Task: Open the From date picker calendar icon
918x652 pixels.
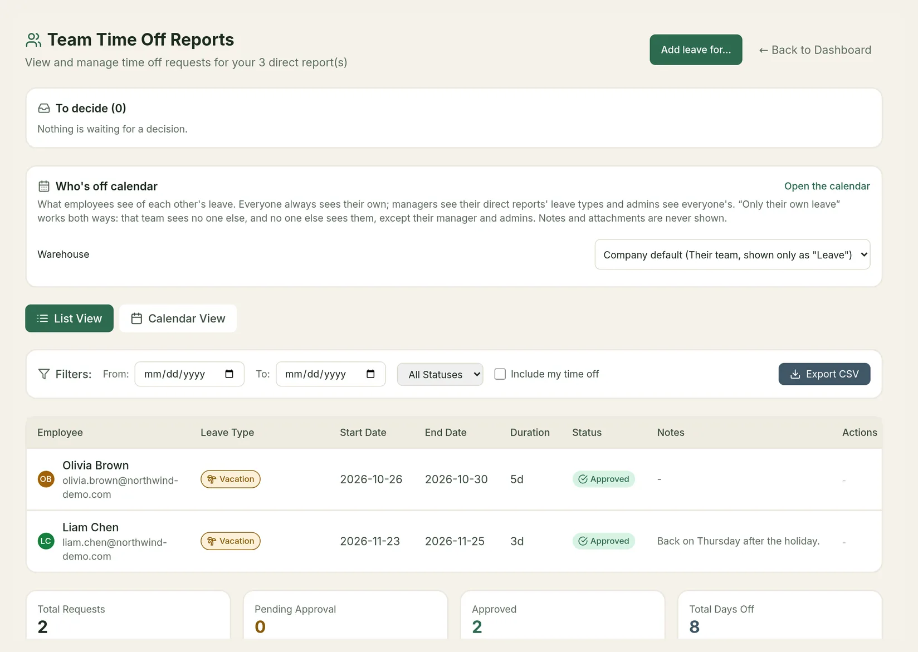Action: click(229, 374)
